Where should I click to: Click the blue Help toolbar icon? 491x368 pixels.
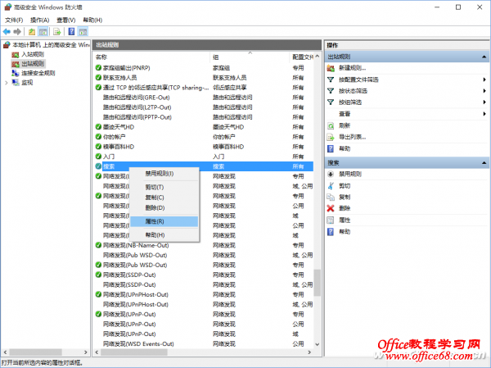pyautogui.click(x=72, y=32)
